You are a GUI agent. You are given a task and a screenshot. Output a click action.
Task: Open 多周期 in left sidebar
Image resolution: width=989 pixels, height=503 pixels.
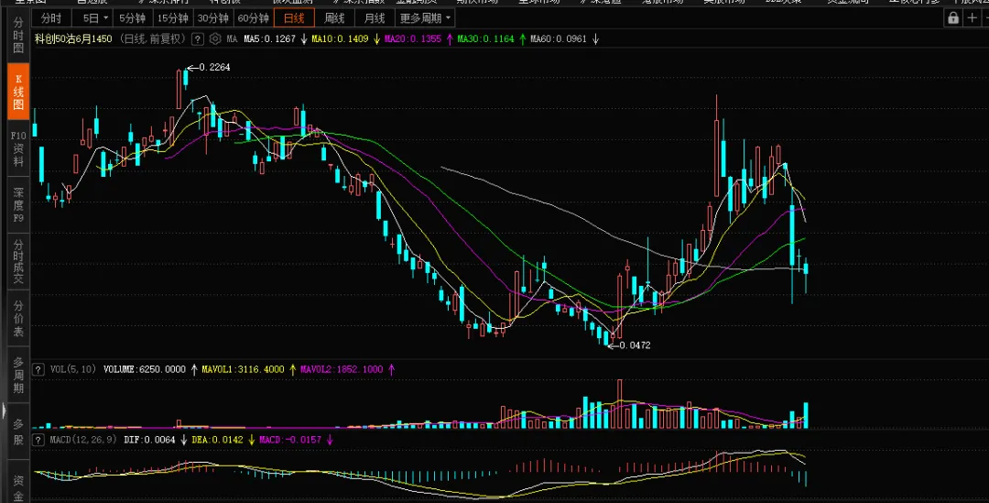18,375
